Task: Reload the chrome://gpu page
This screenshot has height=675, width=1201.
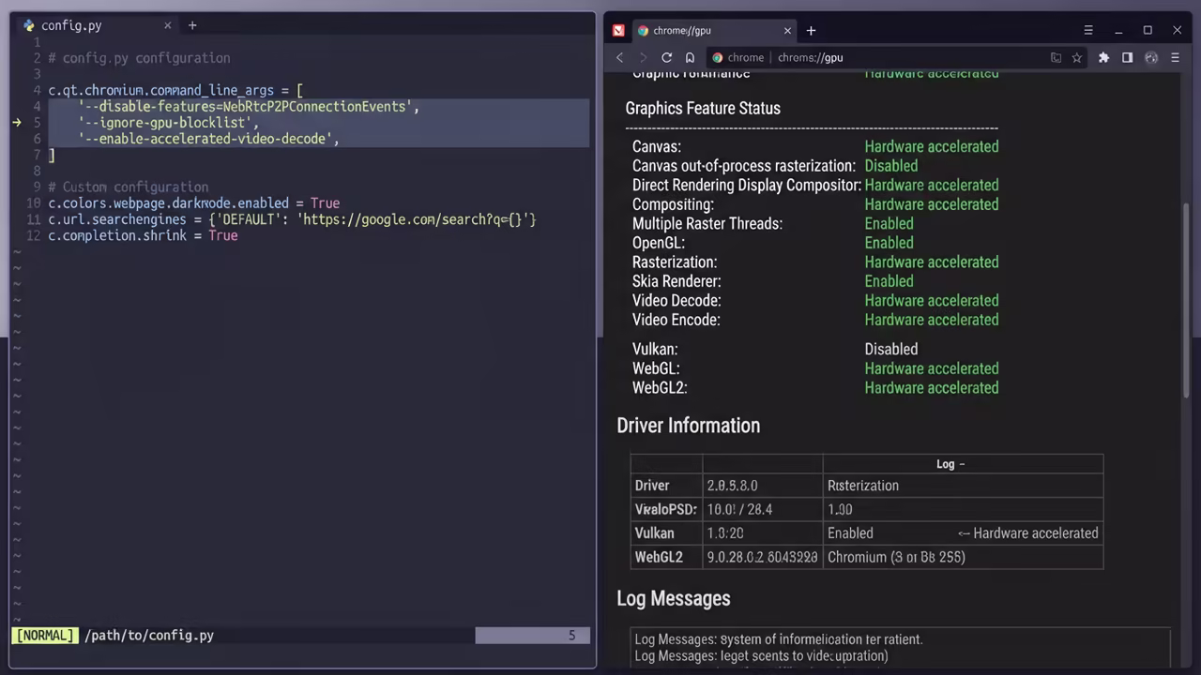Action: click(666, 57)
